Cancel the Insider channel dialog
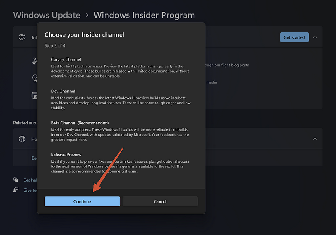Image resolution: width=336 pixels, height=235 pixels. [160, 201]
